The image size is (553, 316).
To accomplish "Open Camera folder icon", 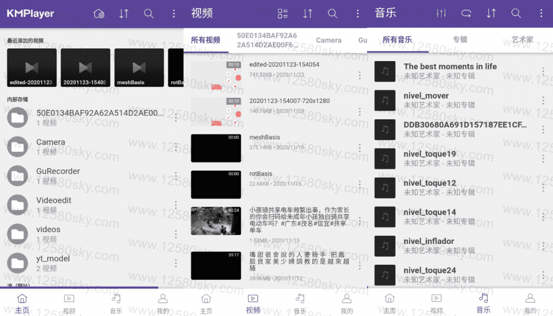I will coord(17,147).
